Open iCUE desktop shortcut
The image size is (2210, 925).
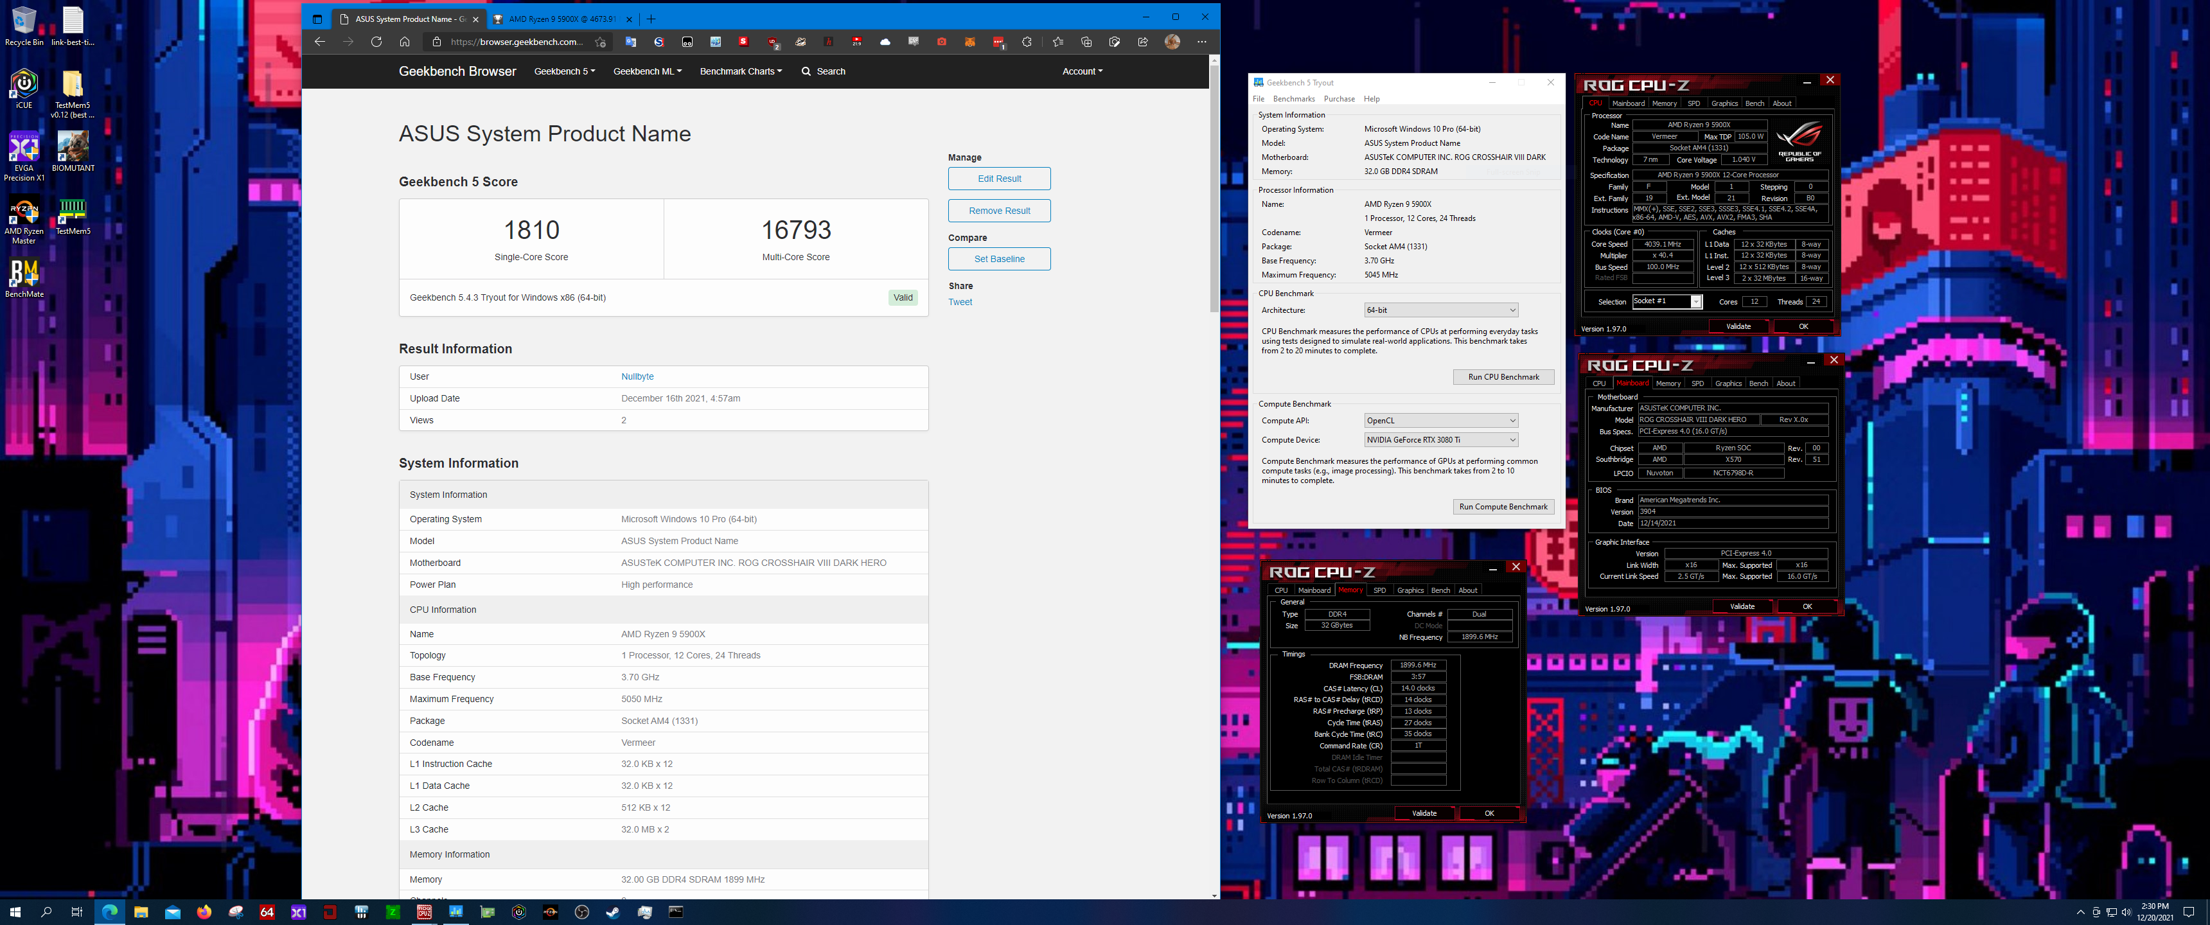click(x=24, y=89)
